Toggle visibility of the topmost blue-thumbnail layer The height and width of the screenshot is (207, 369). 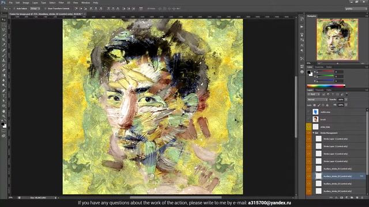pos(309,112)
